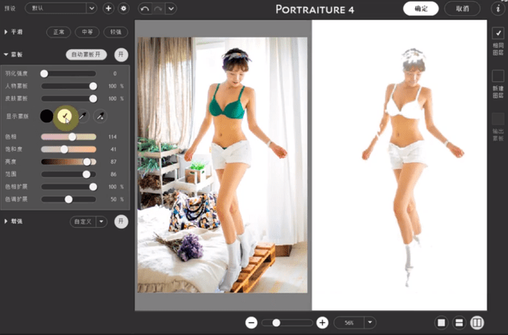
Task: Expand the 平滑 section
Action: 6,32
